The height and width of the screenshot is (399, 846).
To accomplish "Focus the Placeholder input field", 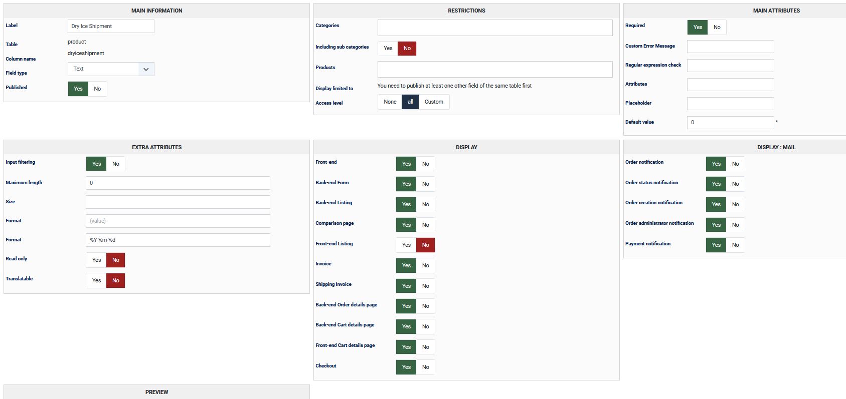I will [x=730, y=104].
